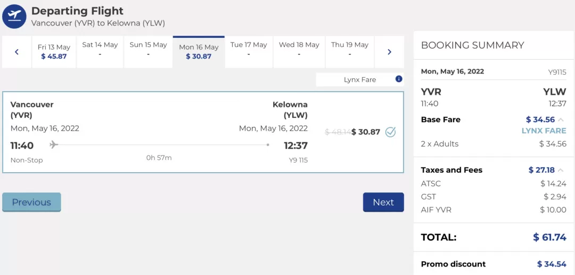Show later dates with right arrow
The height and width of the screenshot is (275, 575).
point(389,52)
